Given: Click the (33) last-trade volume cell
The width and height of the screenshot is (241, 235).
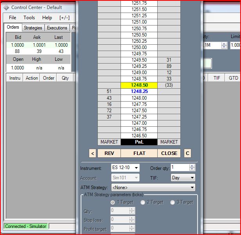Looking at the screenshot, I should pyautogui.click(x=169, y=85).
